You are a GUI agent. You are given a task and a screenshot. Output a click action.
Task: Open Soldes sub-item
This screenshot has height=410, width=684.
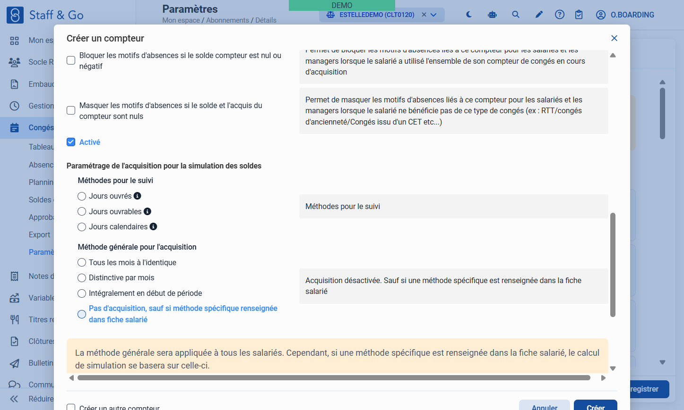(41, 200)
